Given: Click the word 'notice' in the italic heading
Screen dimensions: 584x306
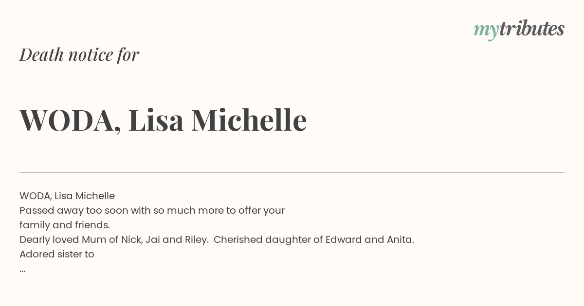Looking at the screenshot, I should click(x=91, y=55).
